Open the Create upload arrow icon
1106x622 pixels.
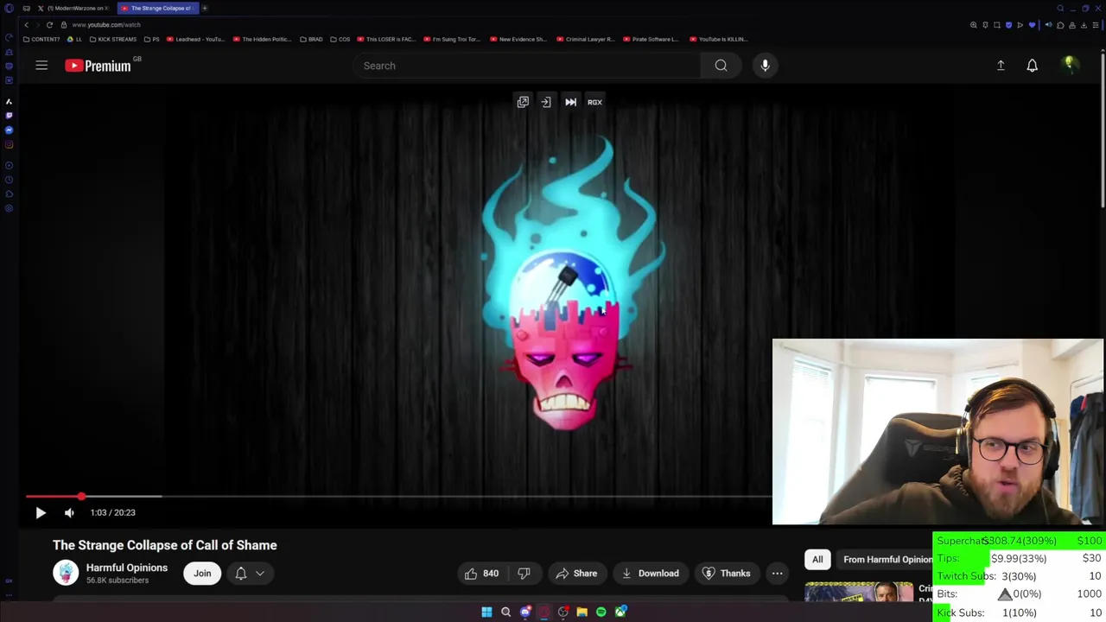[1001, 66]
